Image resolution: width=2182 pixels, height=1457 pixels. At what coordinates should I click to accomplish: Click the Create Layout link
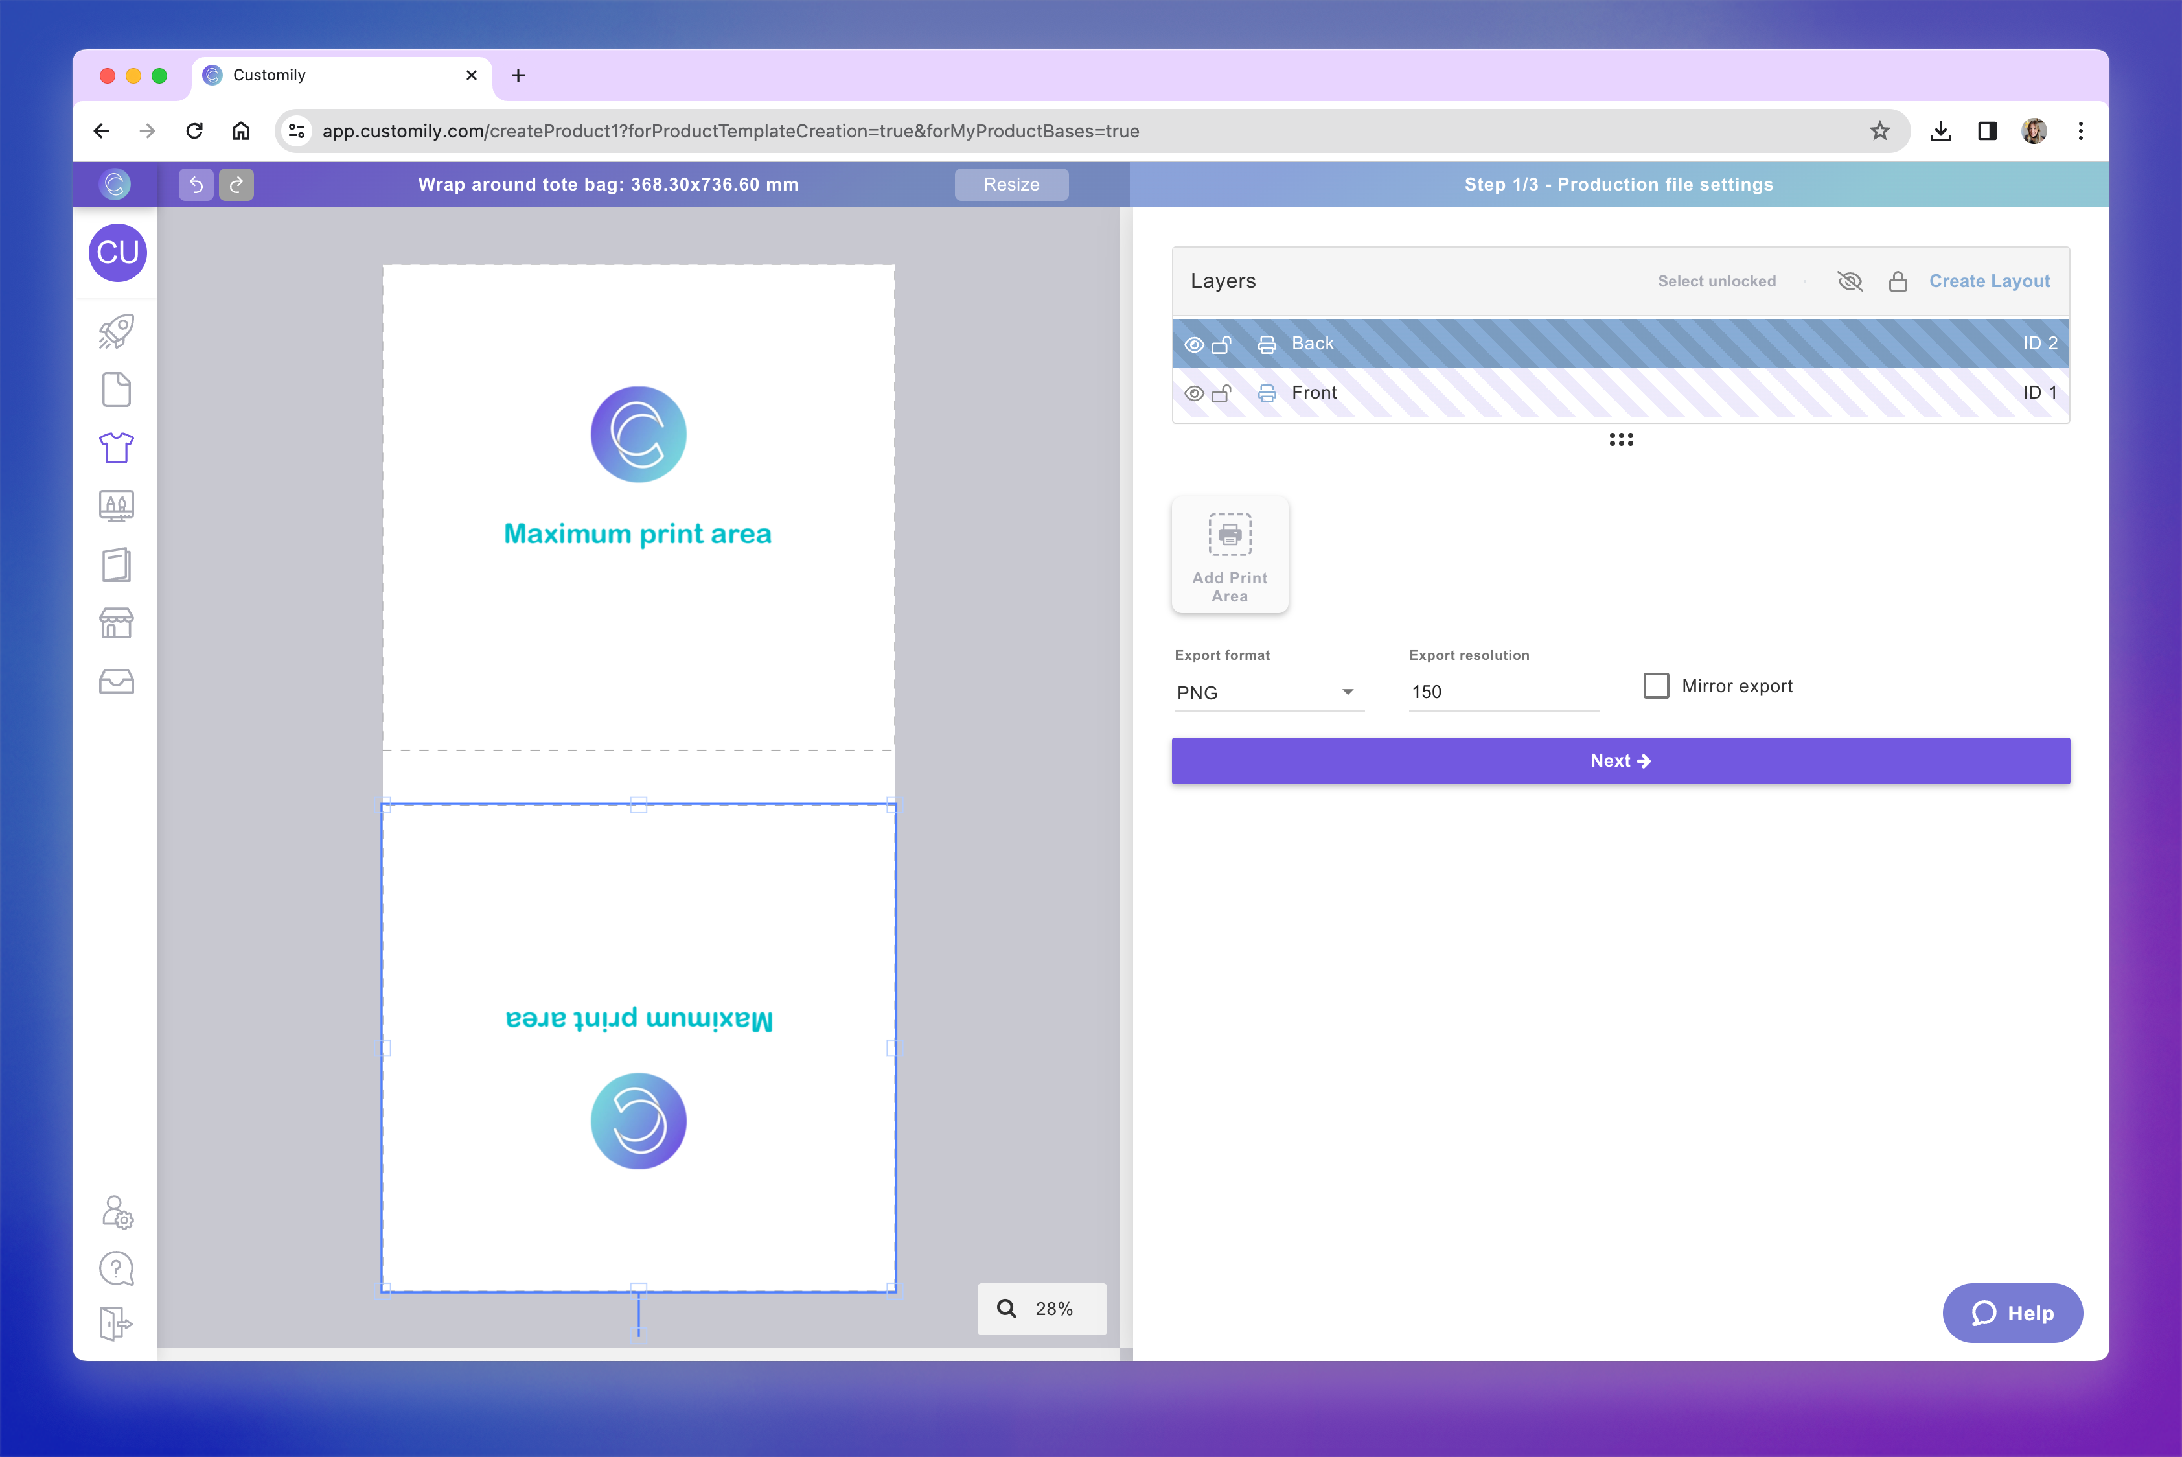pyautogui.click(x=1989, y=281)
